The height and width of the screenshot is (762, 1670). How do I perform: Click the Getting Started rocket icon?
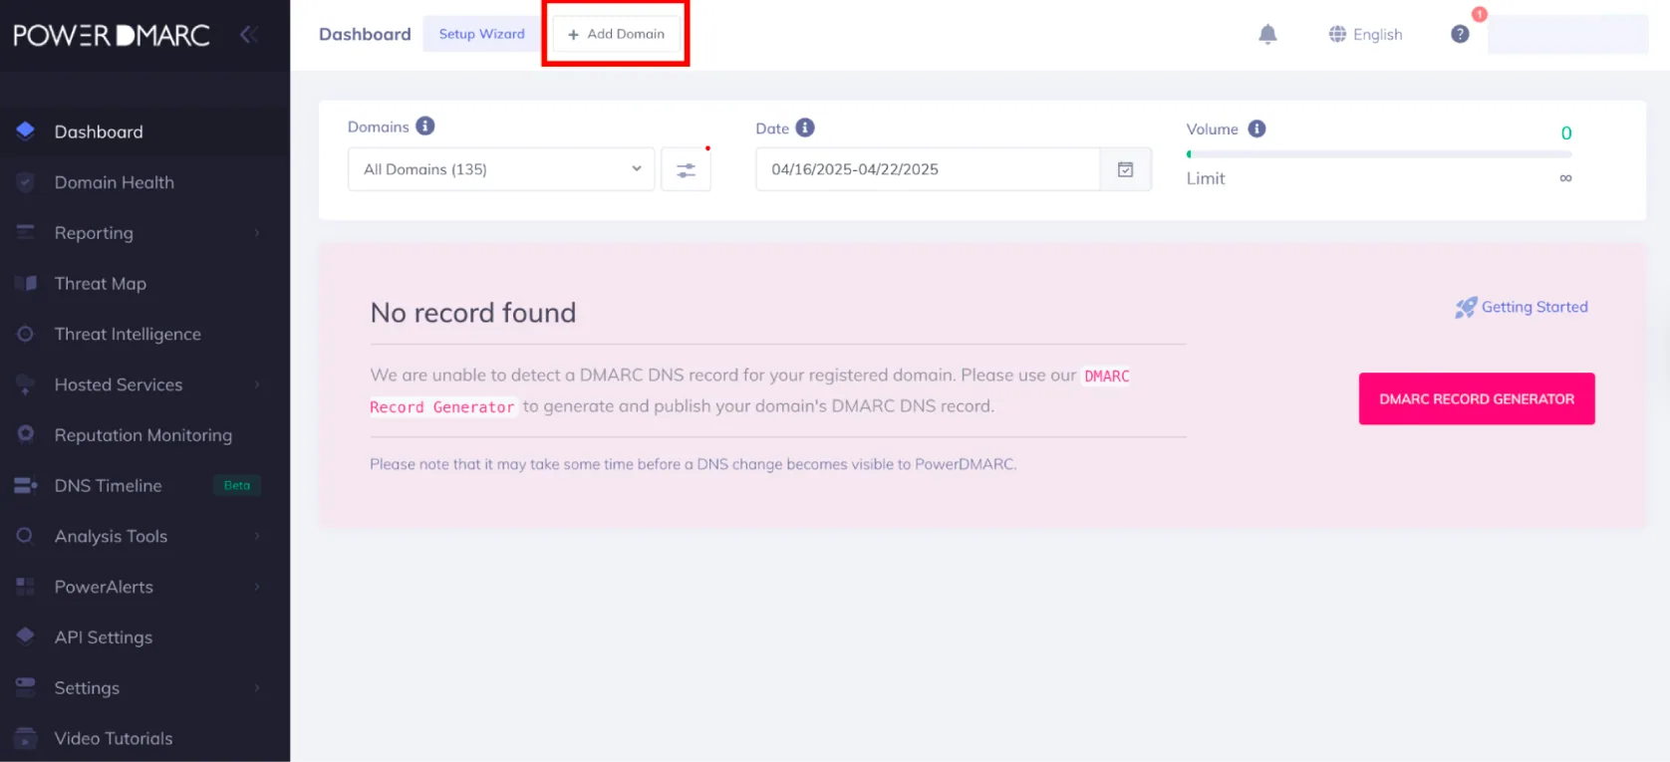tap(1465, 308)
